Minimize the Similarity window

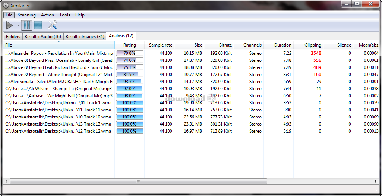[347, 4]
